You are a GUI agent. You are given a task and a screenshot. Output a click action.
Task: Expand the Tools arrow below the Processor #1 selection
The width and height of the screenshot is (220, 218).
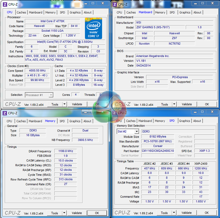click(64, 104)
